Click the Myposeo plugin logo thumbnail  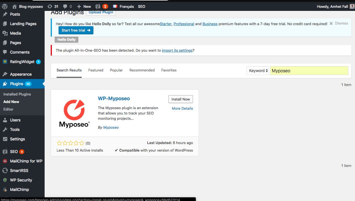coord(74,113)
